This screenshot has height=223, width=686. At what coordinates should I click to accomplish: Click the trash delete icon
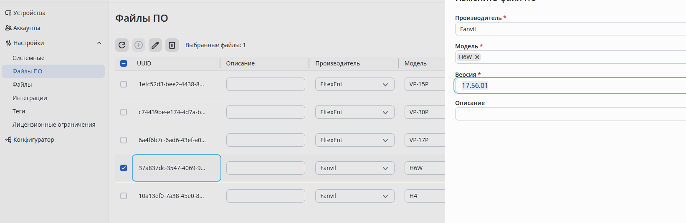pyautogui.click(x=172, y=45)
